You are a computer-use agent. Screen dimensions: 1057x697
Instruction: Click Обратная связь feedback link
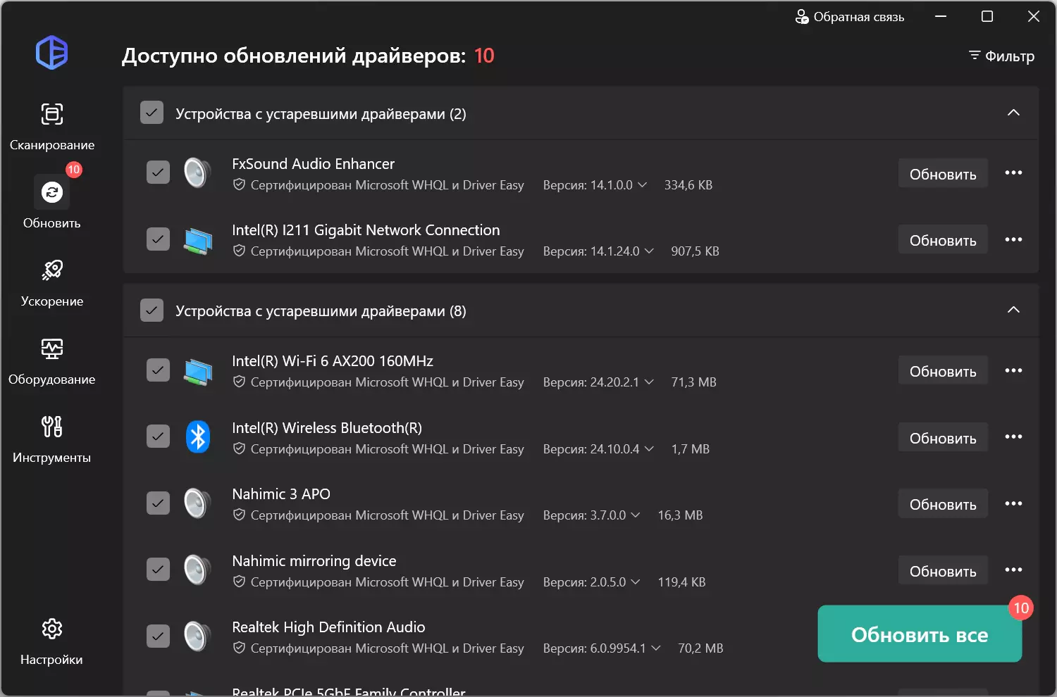pyautogui.click(x=850, y=17)
